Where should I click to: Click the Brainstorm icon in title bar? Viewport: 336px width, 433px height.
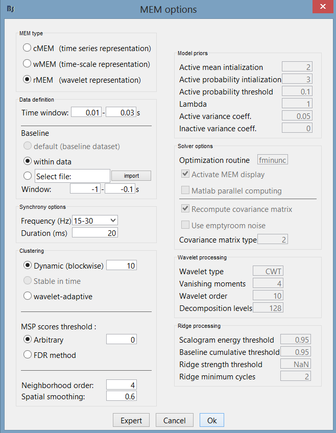point(10,9)
